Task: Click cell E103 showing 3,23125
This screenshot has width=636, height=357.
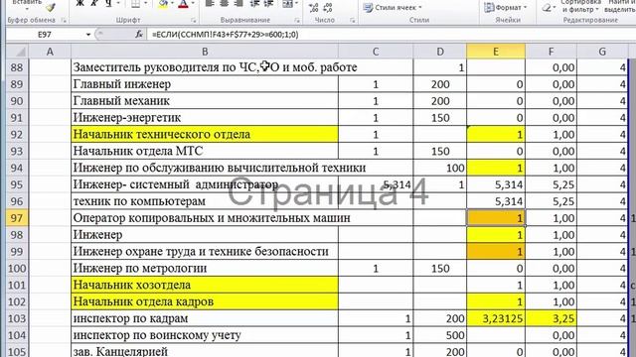Action: click(x=496, y=318)
